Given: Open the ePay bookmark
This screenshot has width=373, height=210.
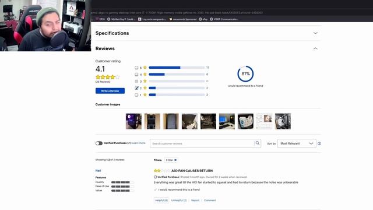Looking at the screenshot, I should [x=203, y=19].
